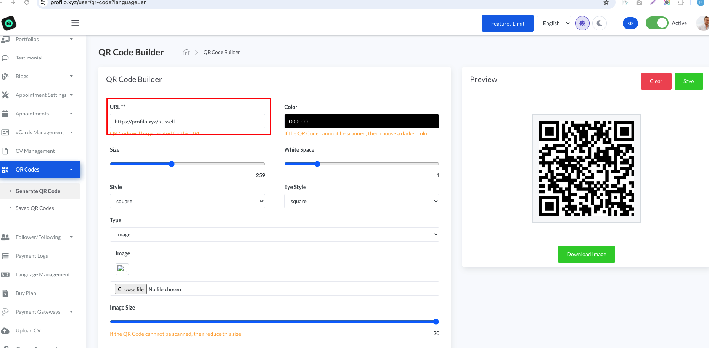Image resolution: width=709 pixels, height=348 pixels.
Task: Expand the Eye Style dropdown
Action: pos(361,201)
